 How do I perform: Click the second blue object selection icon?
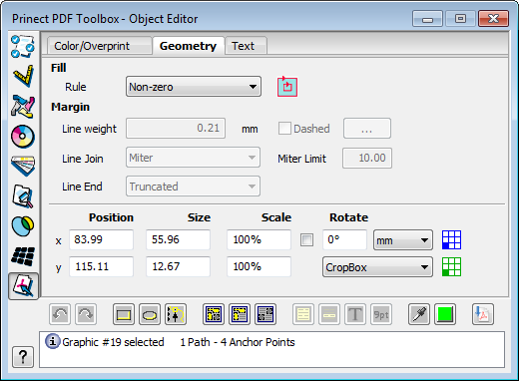(x=240, y=314)
